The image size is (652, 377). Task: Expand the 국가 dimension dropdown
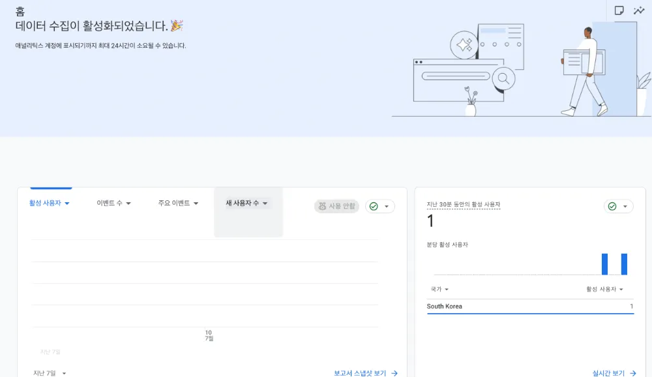pos(439,289)
